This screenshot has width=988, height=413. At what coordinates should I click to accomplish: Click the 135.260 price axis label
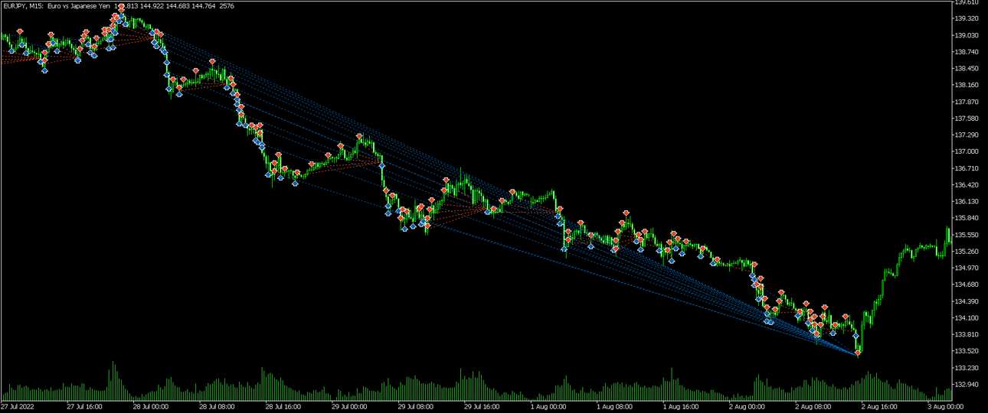pyautogui.click(x=966, y=251)
